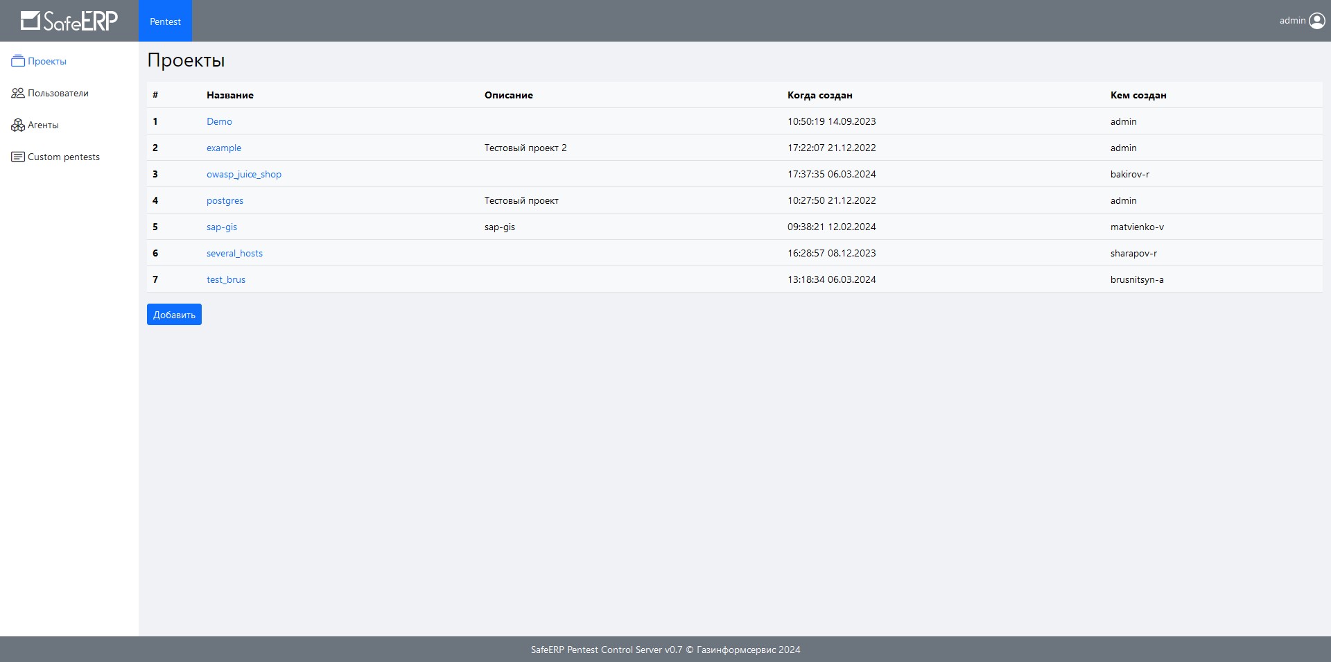Viewport: 1331px width, 662px height.
Task: Click row number 3 of owasp_juice_shop
Action: coord(155,174)
